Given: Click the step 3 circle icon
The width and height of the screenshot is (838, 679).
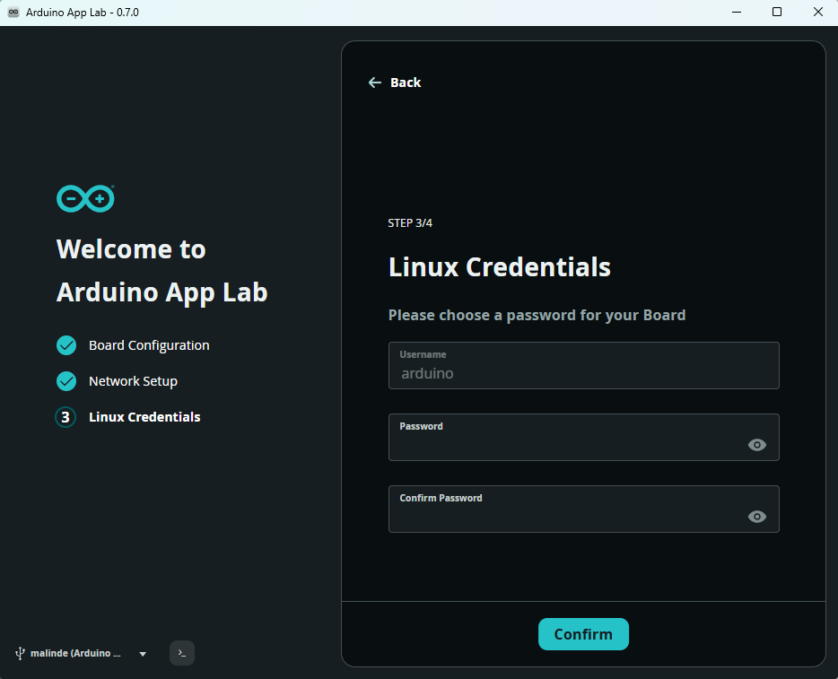Looking at the screenshot, I should click(x=65, y=417).
